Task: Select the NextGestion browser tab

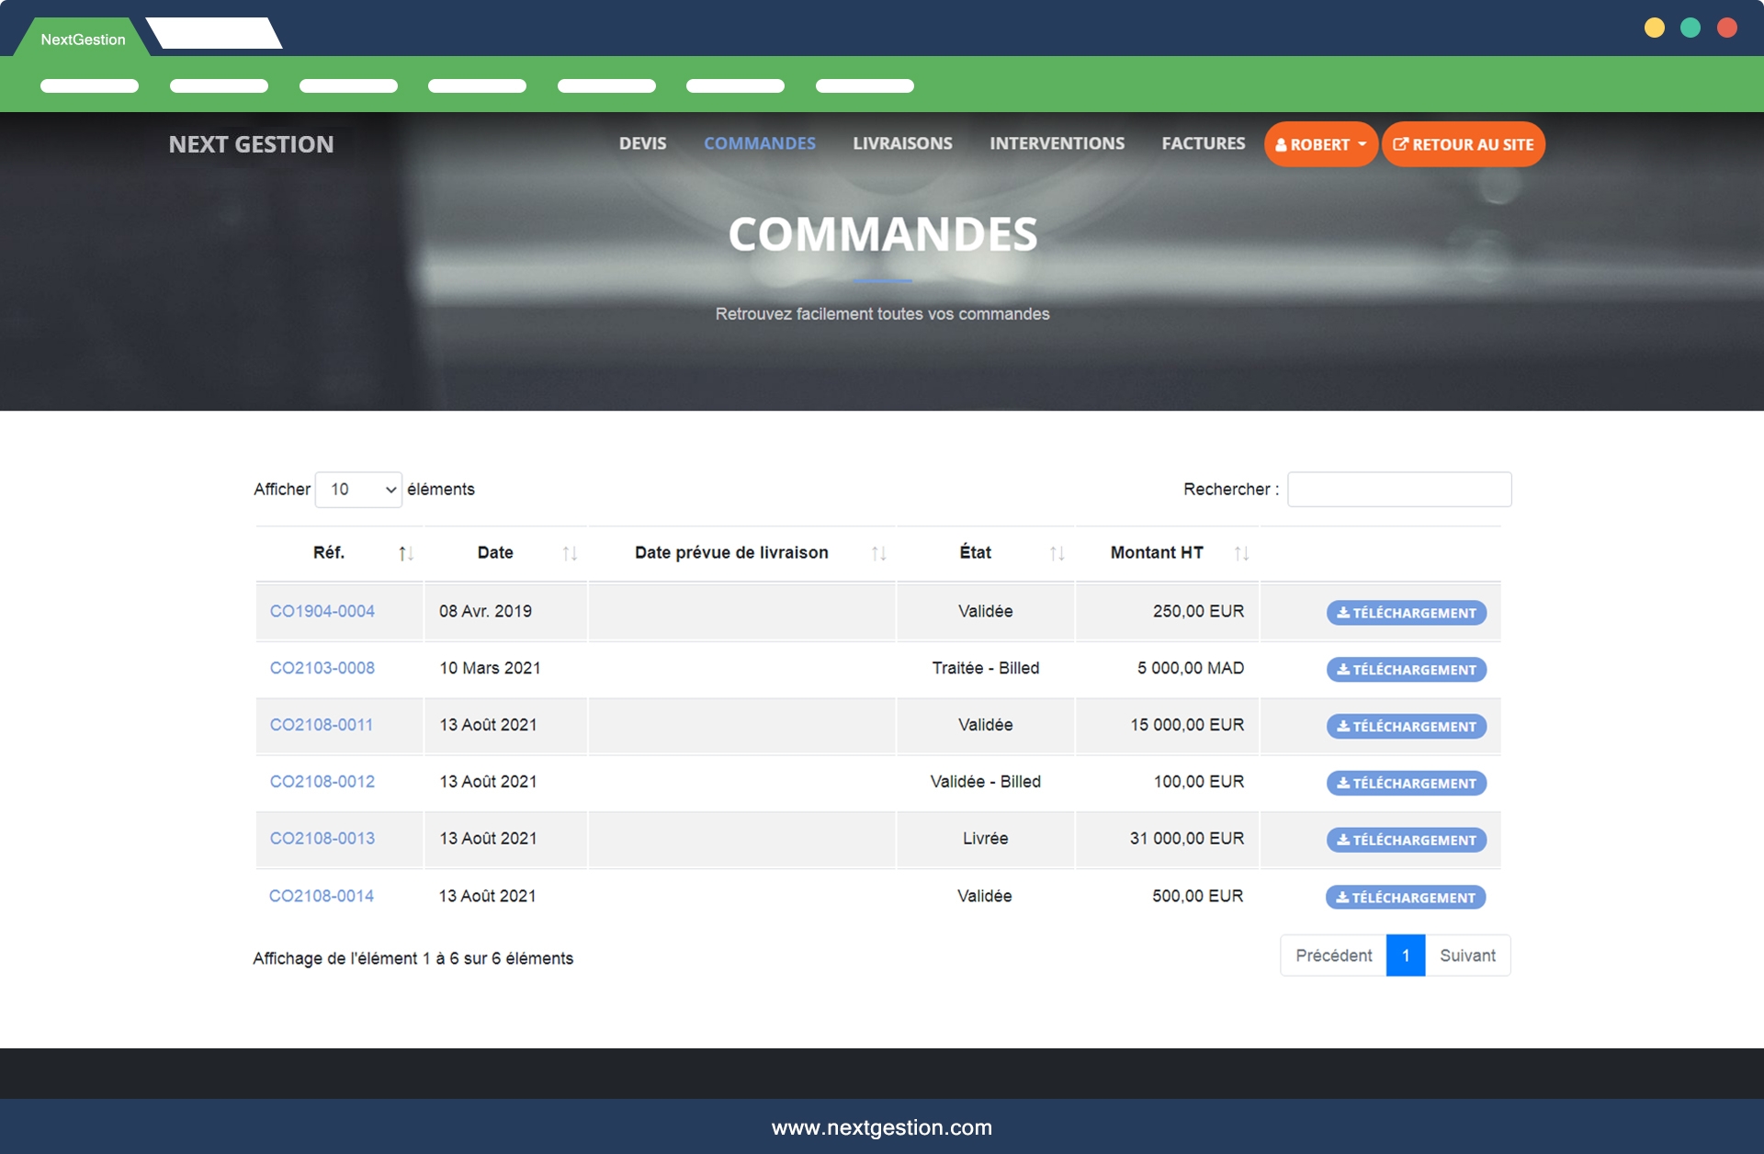Action: (x=83, y=40)
